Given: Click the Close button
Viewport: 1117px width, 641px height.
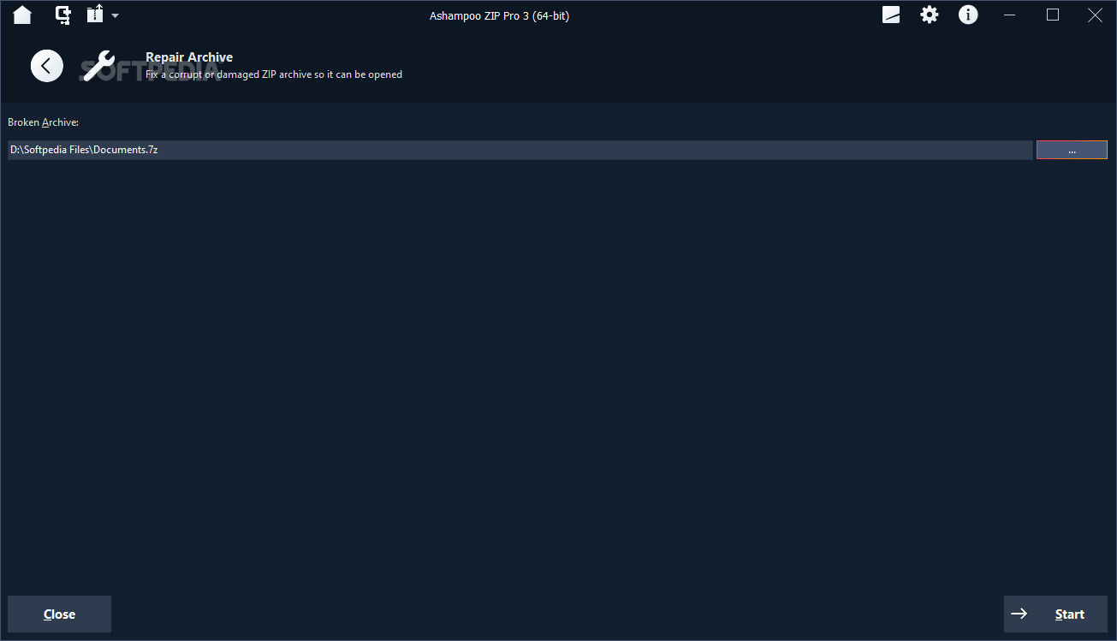Looking at the screenshot, I should (60, 614).
